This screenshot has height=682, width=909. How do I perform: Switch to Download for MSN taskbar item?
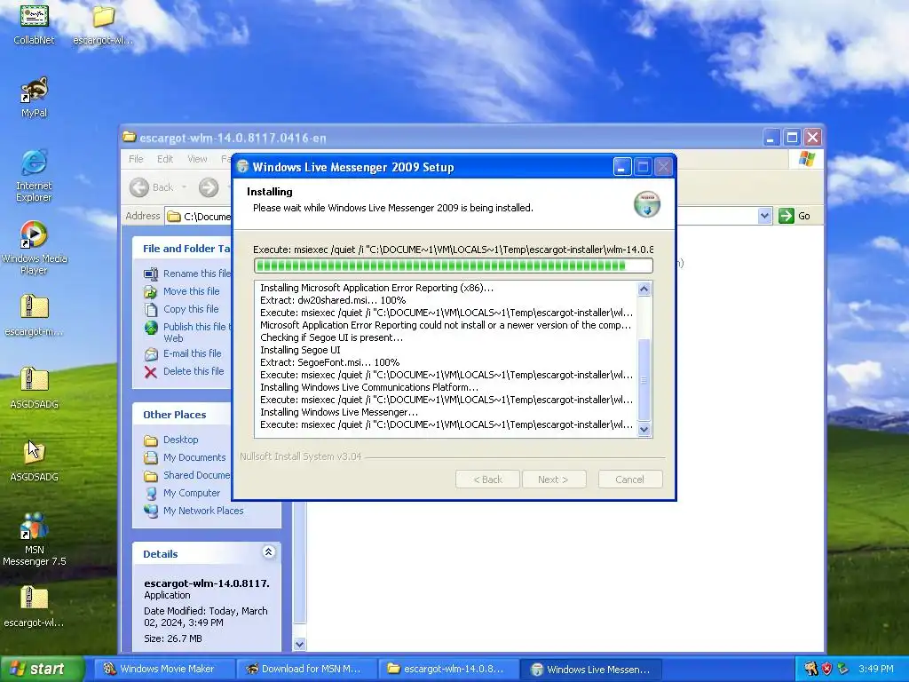tap(308, 669)
